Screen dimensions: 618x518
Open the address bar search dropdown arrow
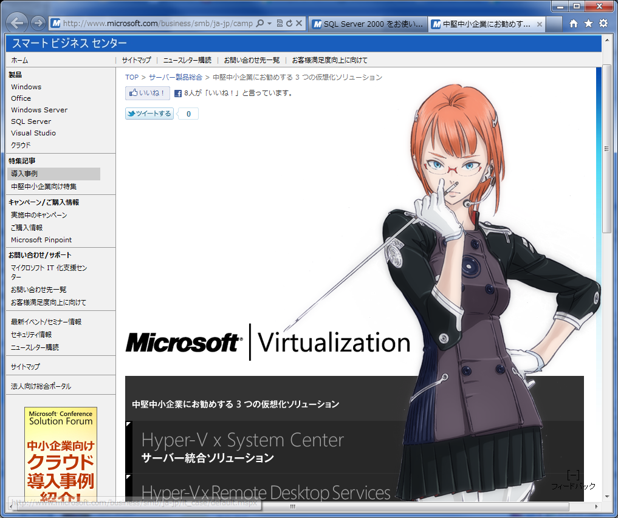point(269,24)
